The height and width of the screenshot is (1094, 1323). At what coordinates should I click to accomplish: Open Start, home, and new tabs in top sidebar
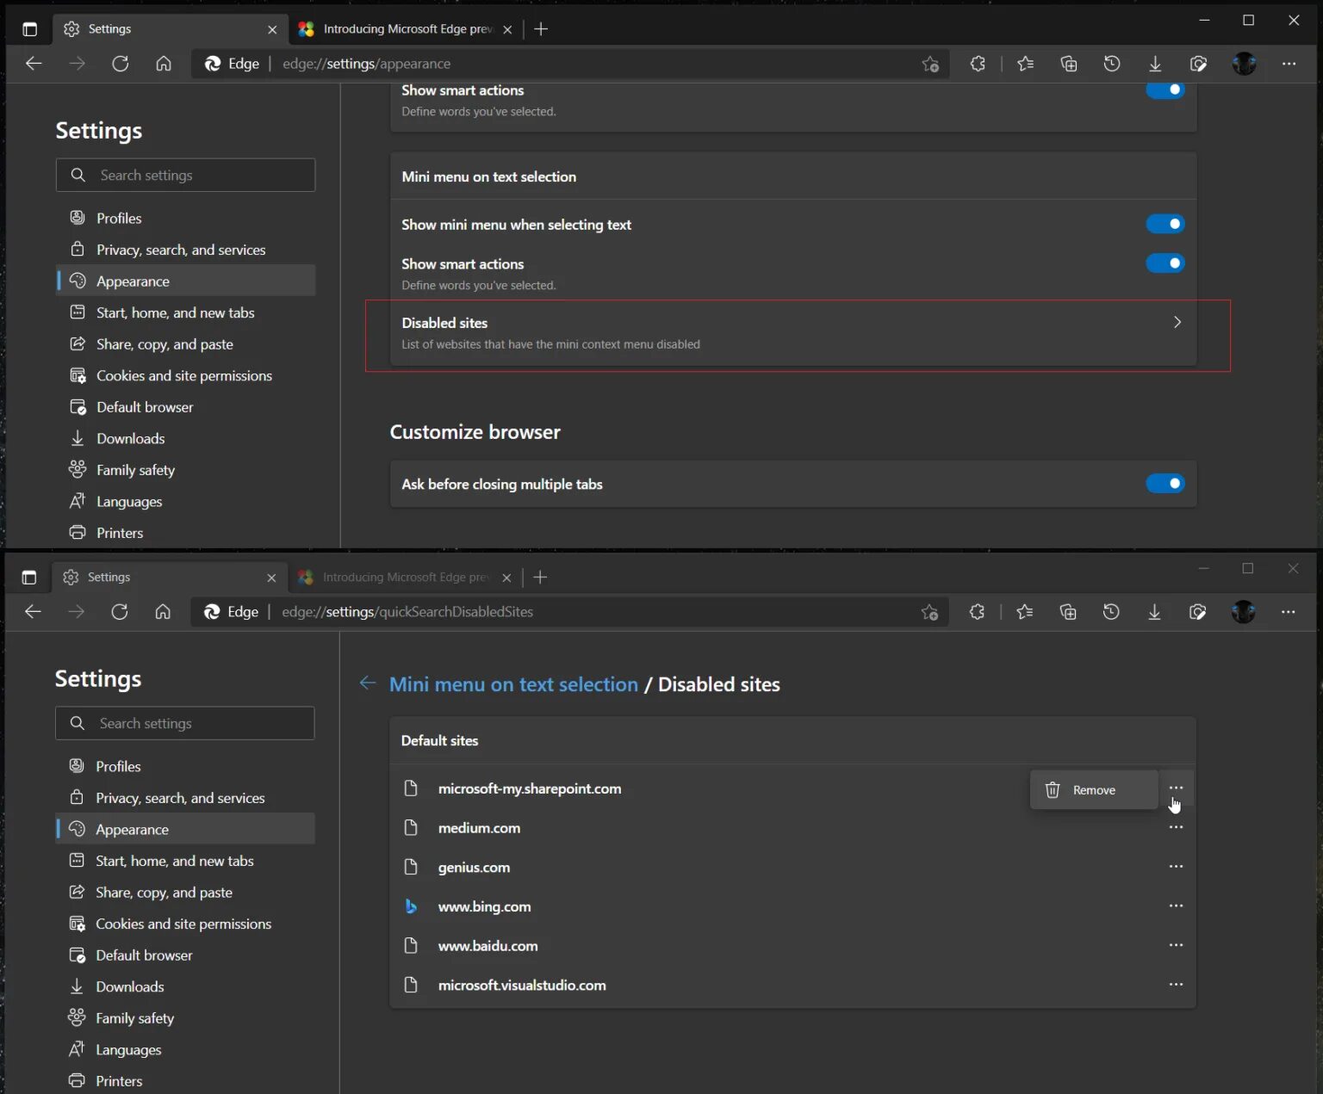tap(175, 313)
